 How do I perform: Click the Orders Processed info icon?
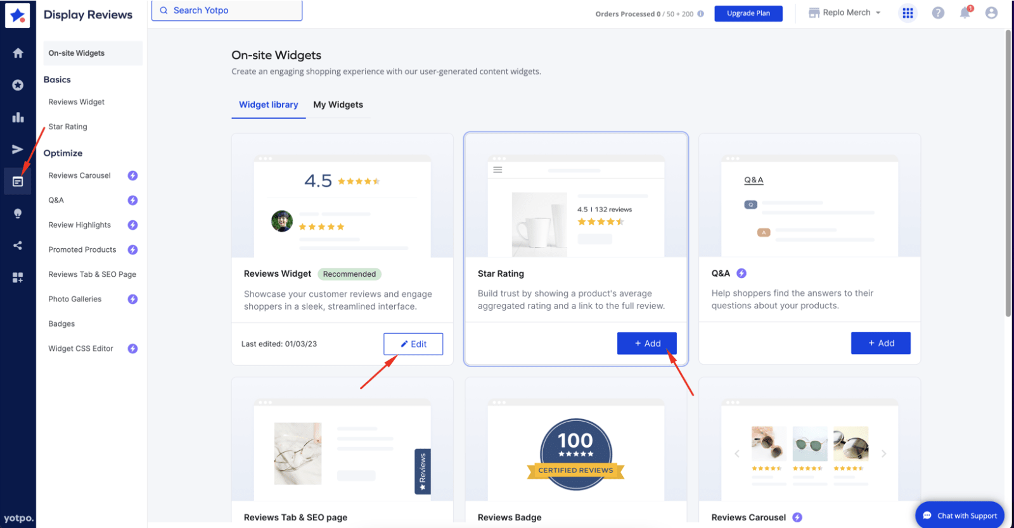click(x=700, y=13)
